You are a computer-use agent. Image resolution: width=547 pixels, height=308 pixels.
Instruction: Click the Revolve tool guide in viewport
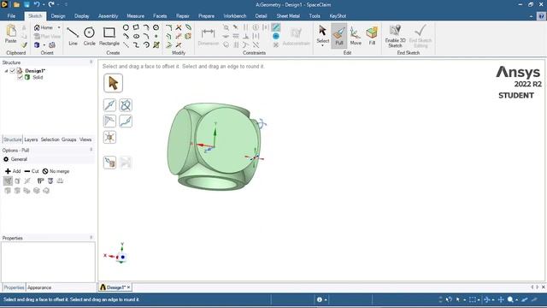pos(126,105)
